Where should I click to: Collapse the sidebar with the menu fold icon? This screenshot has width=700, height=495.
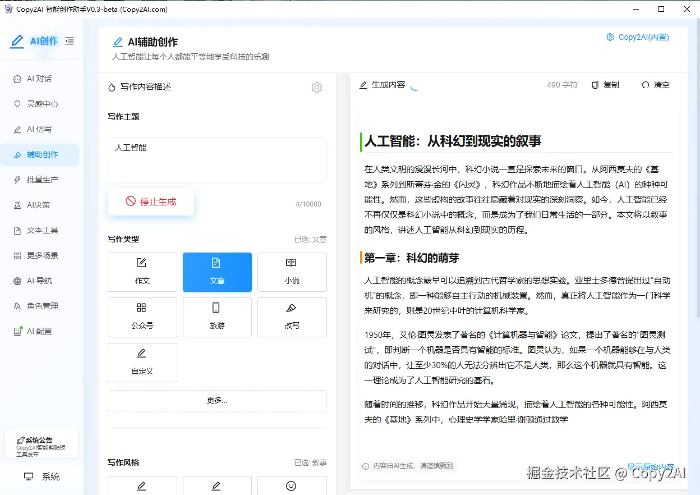tap(70, 41)
